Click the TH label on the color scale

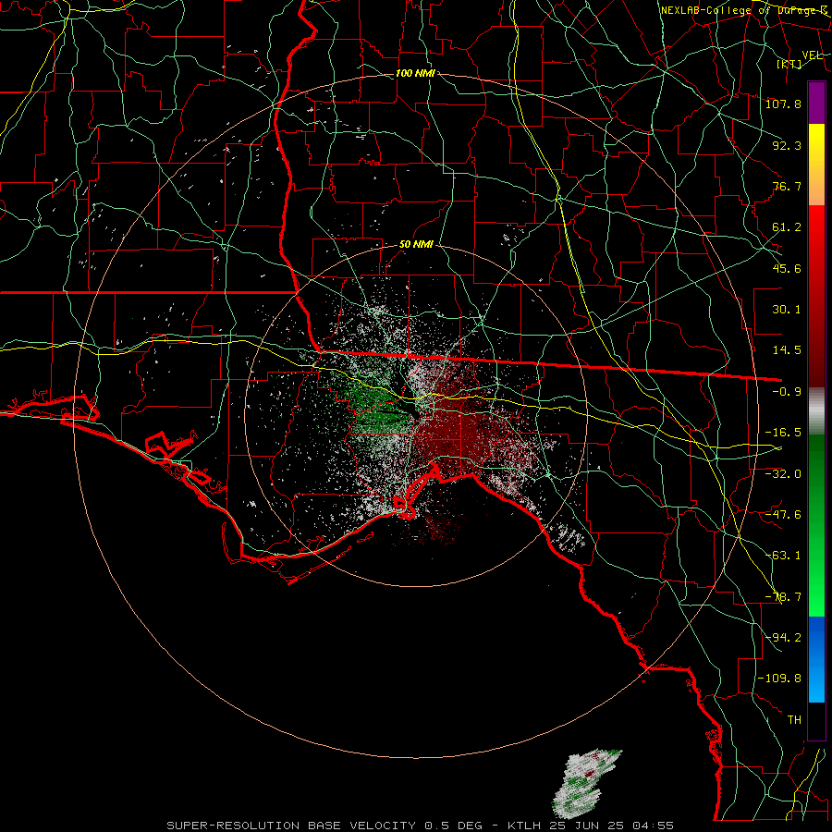click(794, 719)
